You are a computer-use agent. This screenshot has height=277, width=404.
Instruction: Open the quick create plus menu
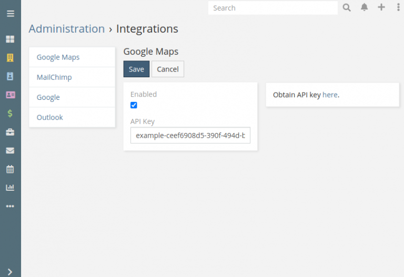click(x=381, y=7)
